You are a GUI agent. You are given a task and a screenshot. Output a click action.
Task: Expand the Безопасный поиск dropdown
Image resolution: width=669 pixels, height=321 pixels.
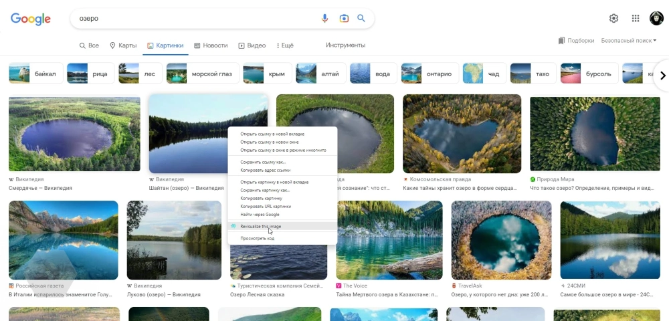point(628,41)
